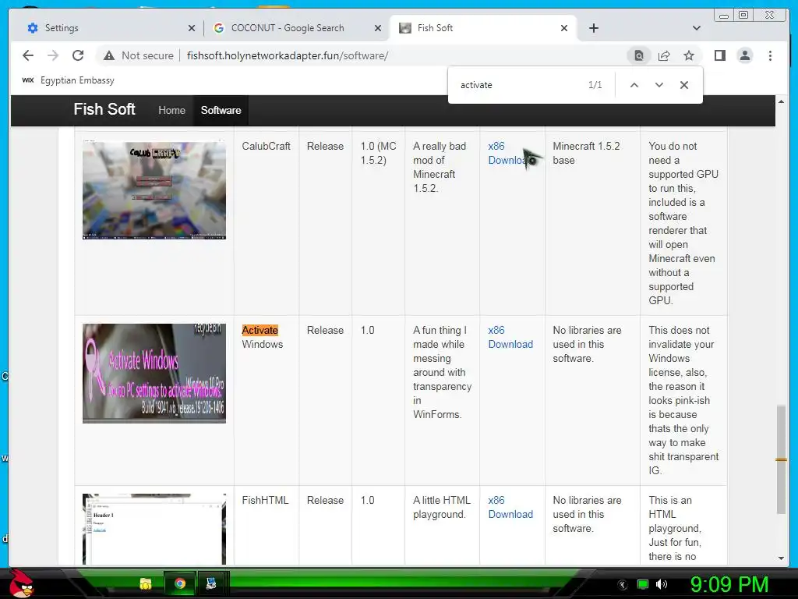Go back to the previous page
798x599 pixels.
pyautogui.click(x=28, y=55)
